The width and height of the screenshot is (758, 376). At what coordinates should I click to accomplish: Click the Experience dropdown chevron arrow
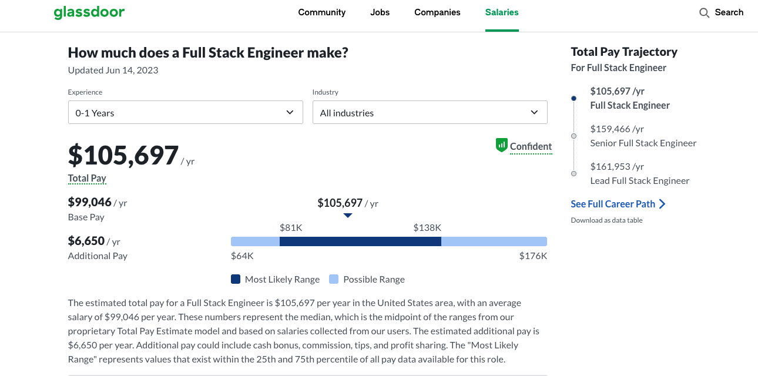290,112
